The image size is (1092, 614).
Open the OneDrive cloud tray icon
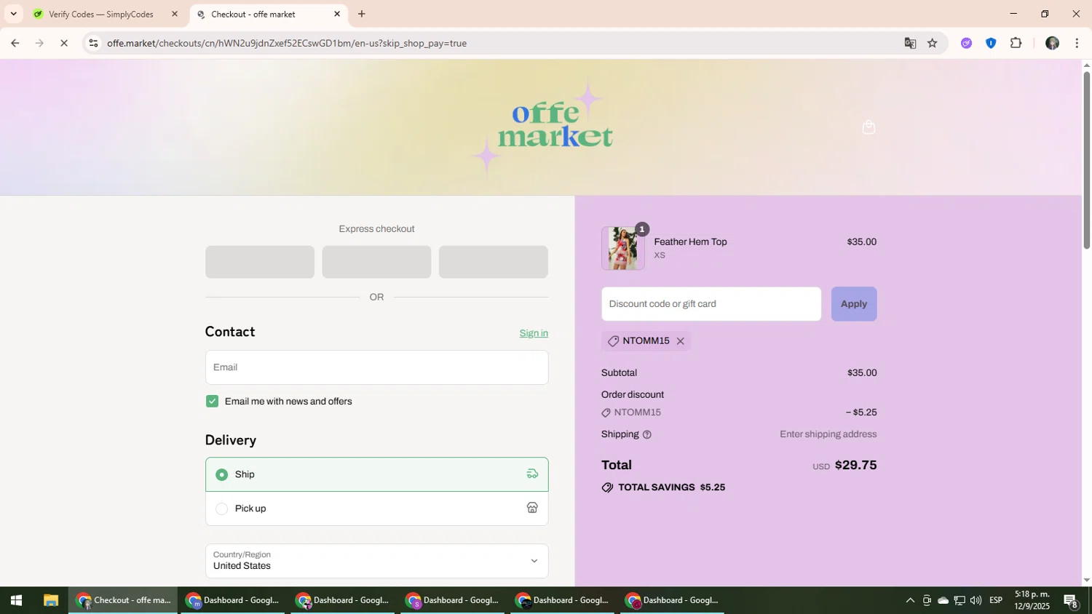coord(943,601)
